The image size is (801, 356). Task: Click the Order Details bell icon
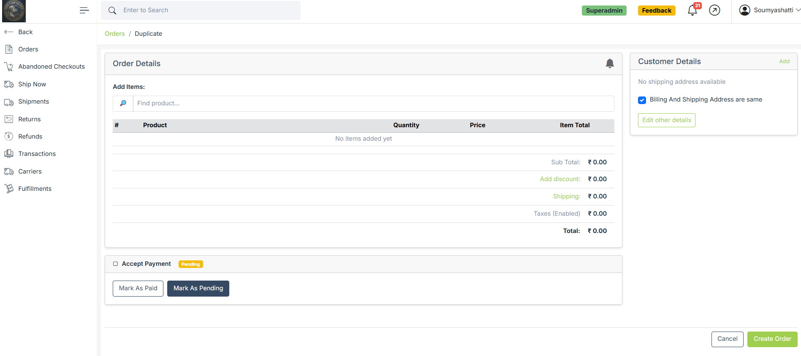(x=609, y=64)
